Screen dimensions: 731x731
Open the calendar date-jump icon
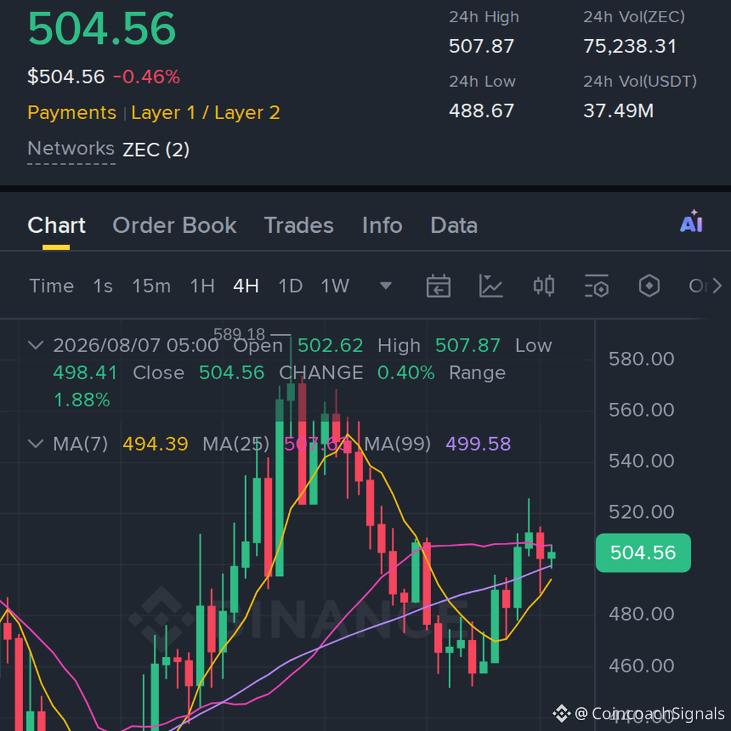(x=438, y=286)
